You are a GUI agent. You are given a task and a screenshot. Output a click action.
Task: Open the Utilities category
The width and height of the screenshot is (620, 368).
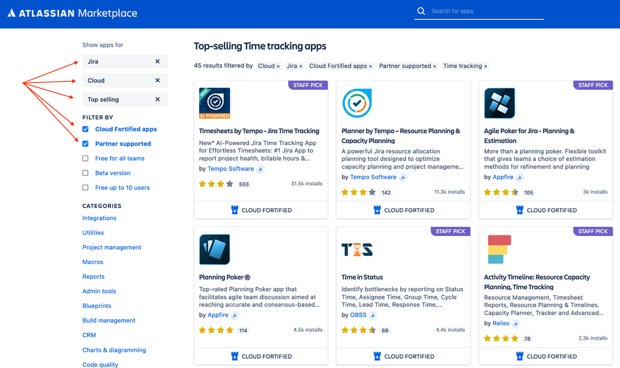(x=93, y=232)
